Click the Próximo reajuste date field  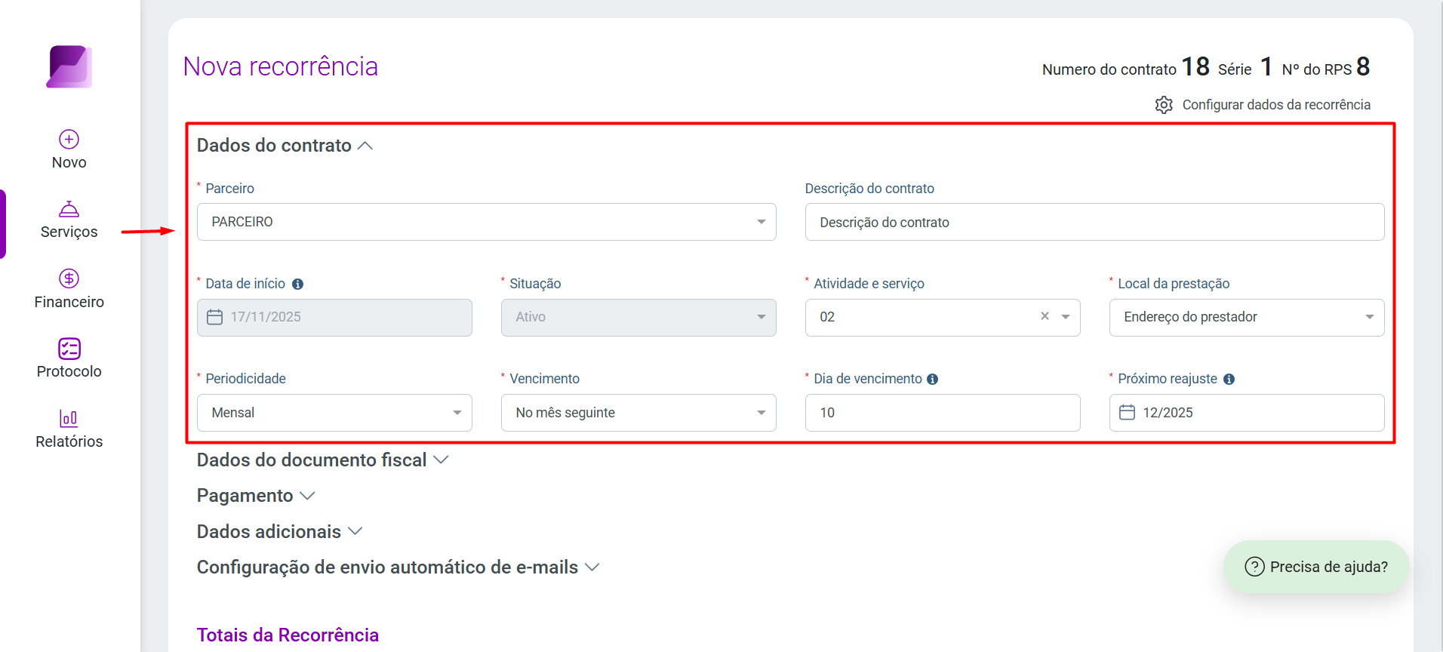pos(1247,413)
